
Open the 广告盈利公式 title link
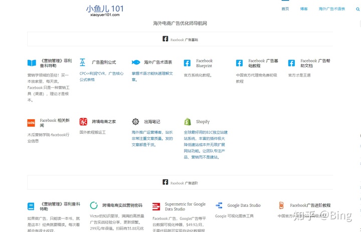[x=104, y=62]
